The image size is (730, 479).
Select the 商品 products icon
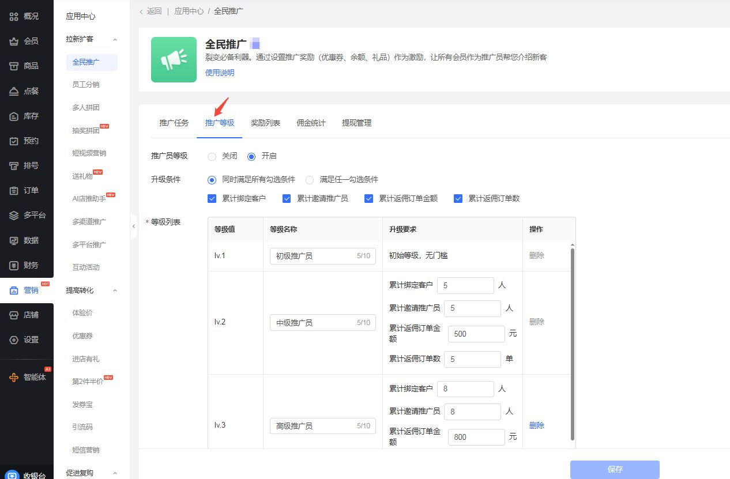14,66
